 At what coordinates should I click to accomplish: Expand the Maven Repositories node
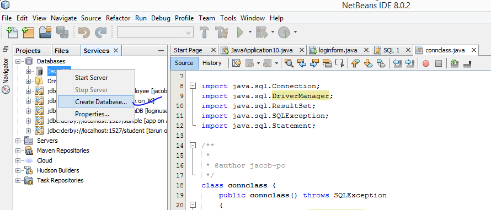click(x=18, y=150)
